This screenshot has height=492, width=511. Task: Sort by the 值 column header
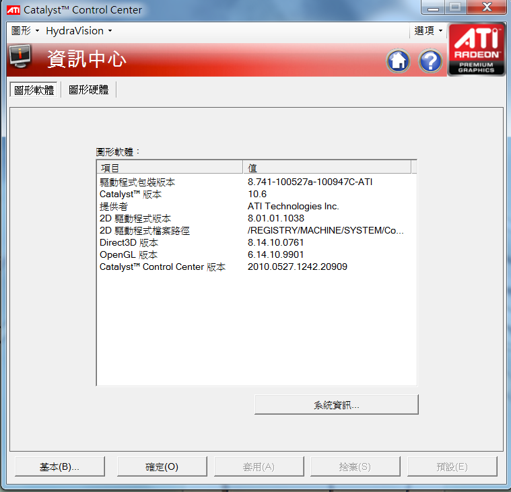pos(327,168)
